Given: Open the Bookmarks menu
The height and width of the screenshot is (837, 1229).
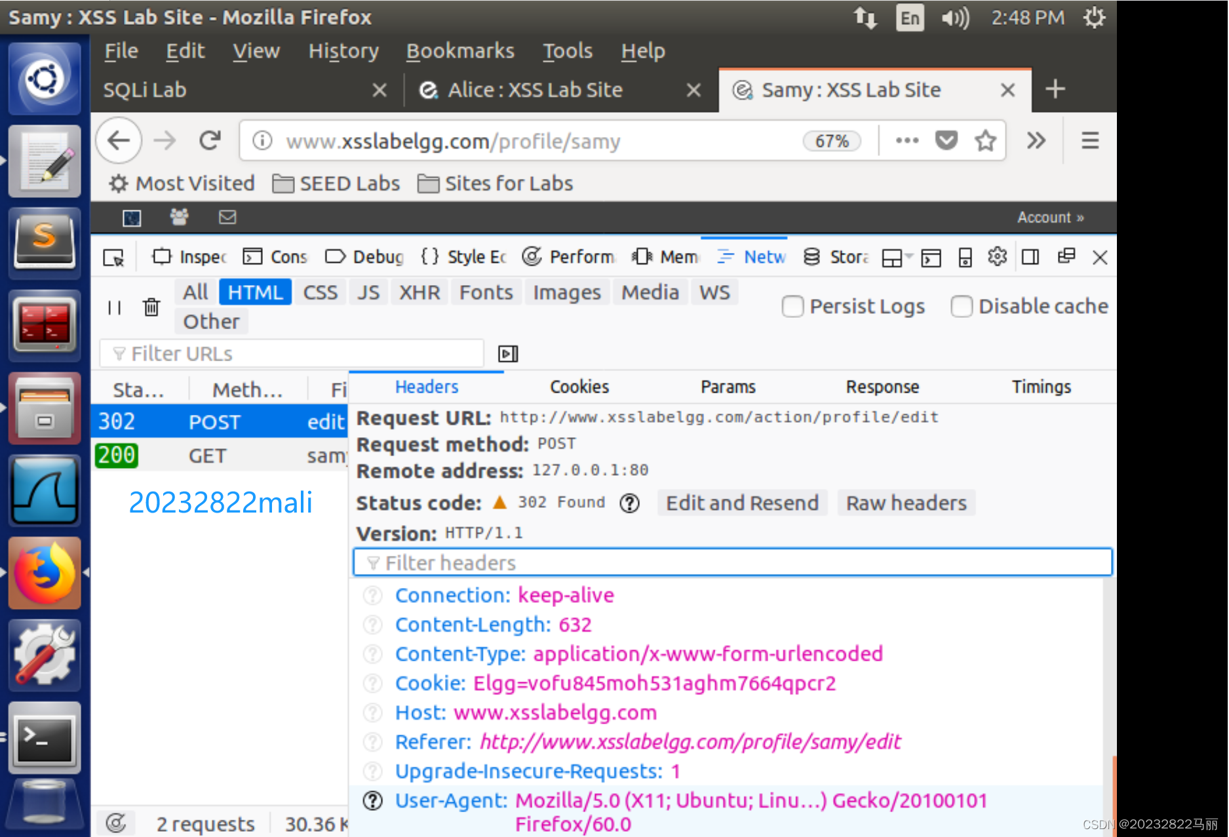Looking at the screenshot, I should [460, 51].
